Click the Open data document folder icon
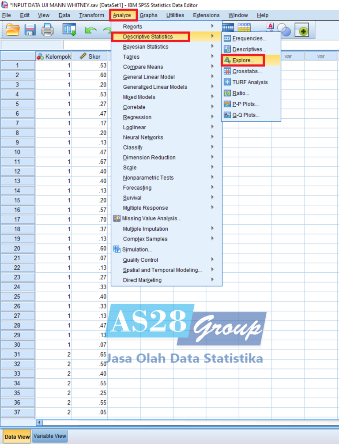 [x=13, y=30]
